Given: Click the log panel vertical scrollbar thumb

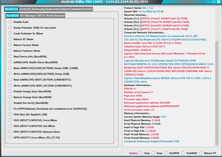Looking at the screenshot, I should coord(217,93).
